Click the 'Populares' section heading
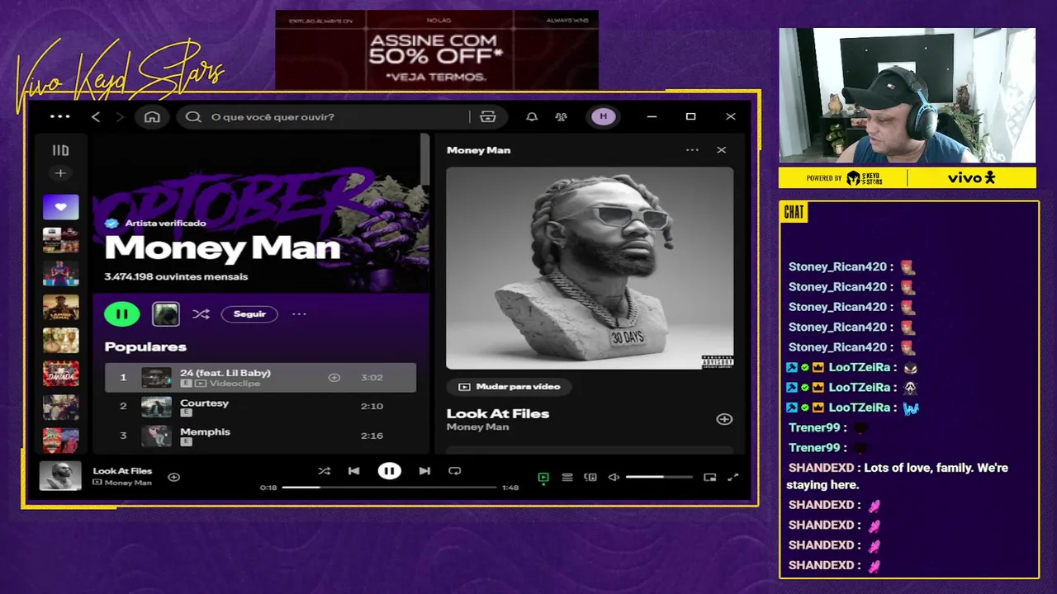This screenshot has height=594, width=1057. tap(145, 346)
